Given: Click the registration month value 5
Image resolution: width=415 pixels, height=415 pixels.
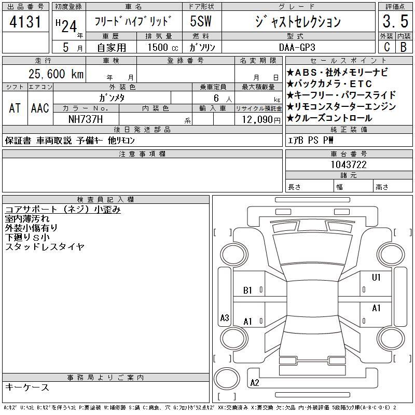Looking at the screenshot, I should pos(66,47).
